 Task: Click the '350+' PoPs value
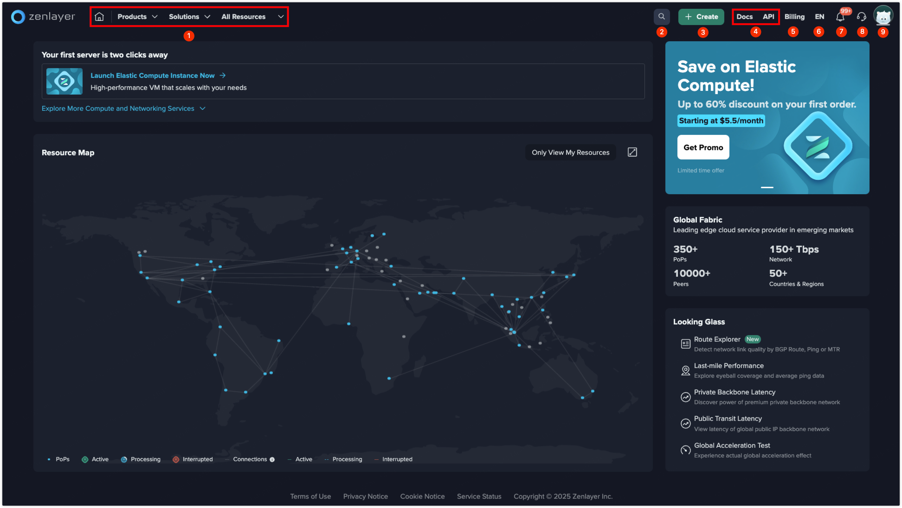[x=685, y=249]
